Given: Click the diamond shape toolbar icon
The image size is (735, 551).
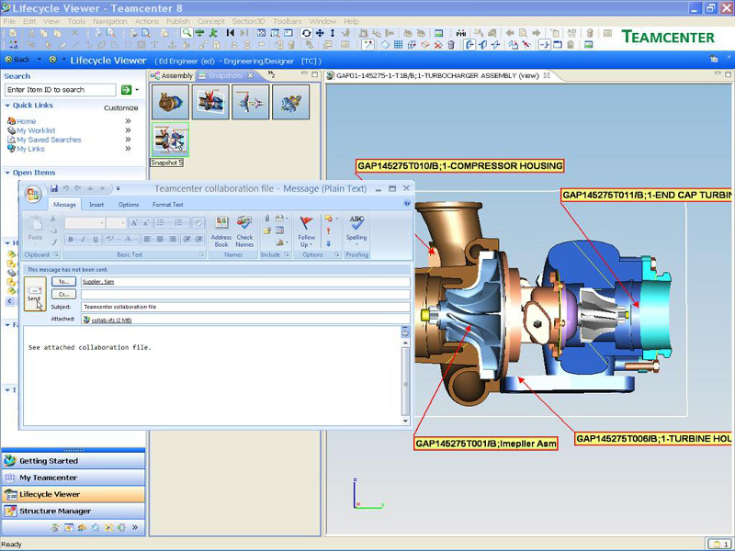Looking at the screenshot, I should pyautogui.click(x=385, y=45).
